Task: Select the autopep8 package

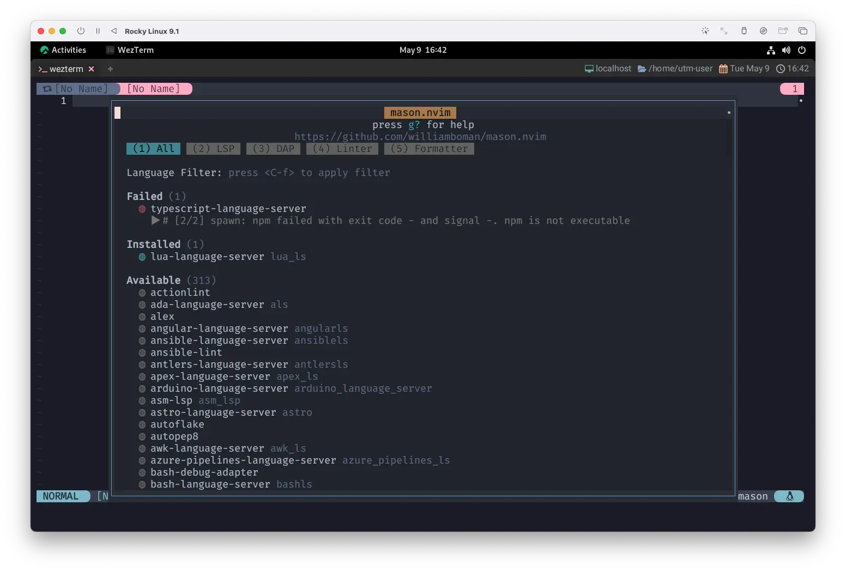Action: [174, 436]
